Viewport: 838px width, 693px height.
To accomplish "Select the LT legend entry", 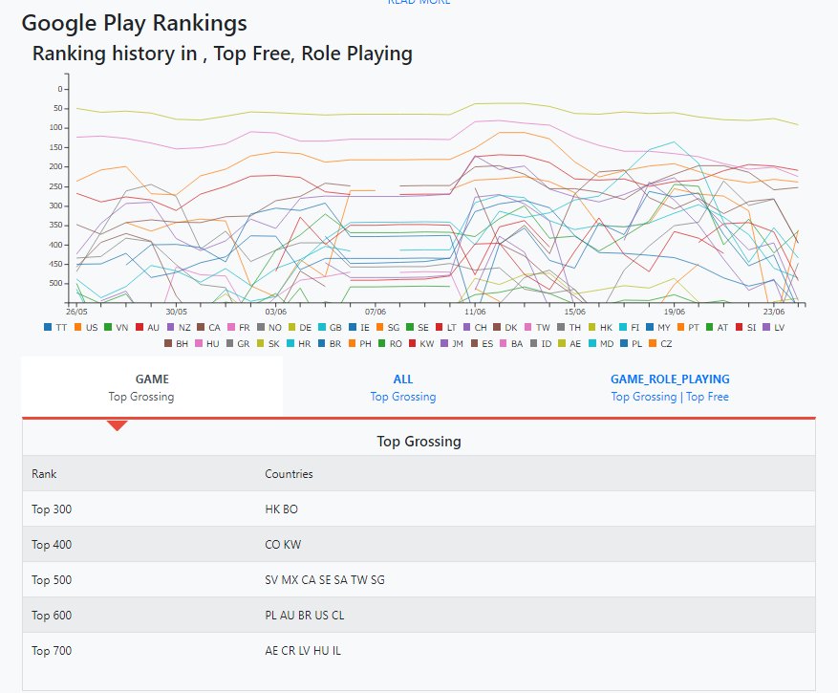I will pyautogui.click(x=445, y=327).
